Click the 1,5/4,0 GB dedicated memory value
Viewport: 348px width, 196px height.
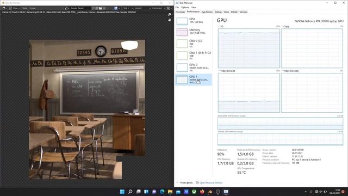click(x=245, y=154)
